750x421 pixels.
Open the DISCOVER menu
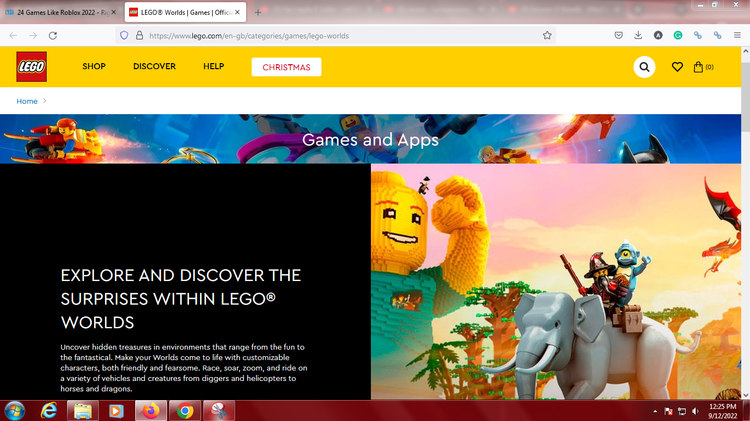pos(154,66)
